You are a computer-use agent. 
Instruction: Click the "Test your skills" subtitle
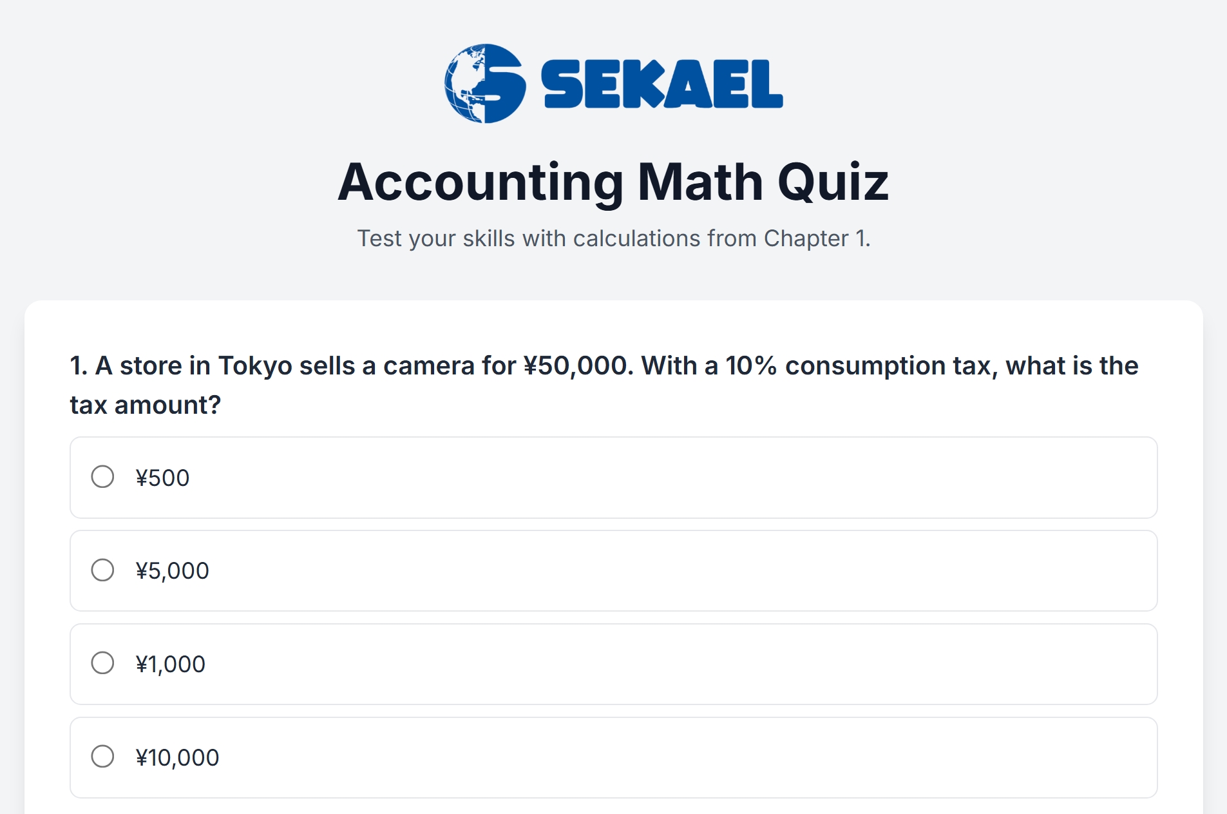[613, 238]
